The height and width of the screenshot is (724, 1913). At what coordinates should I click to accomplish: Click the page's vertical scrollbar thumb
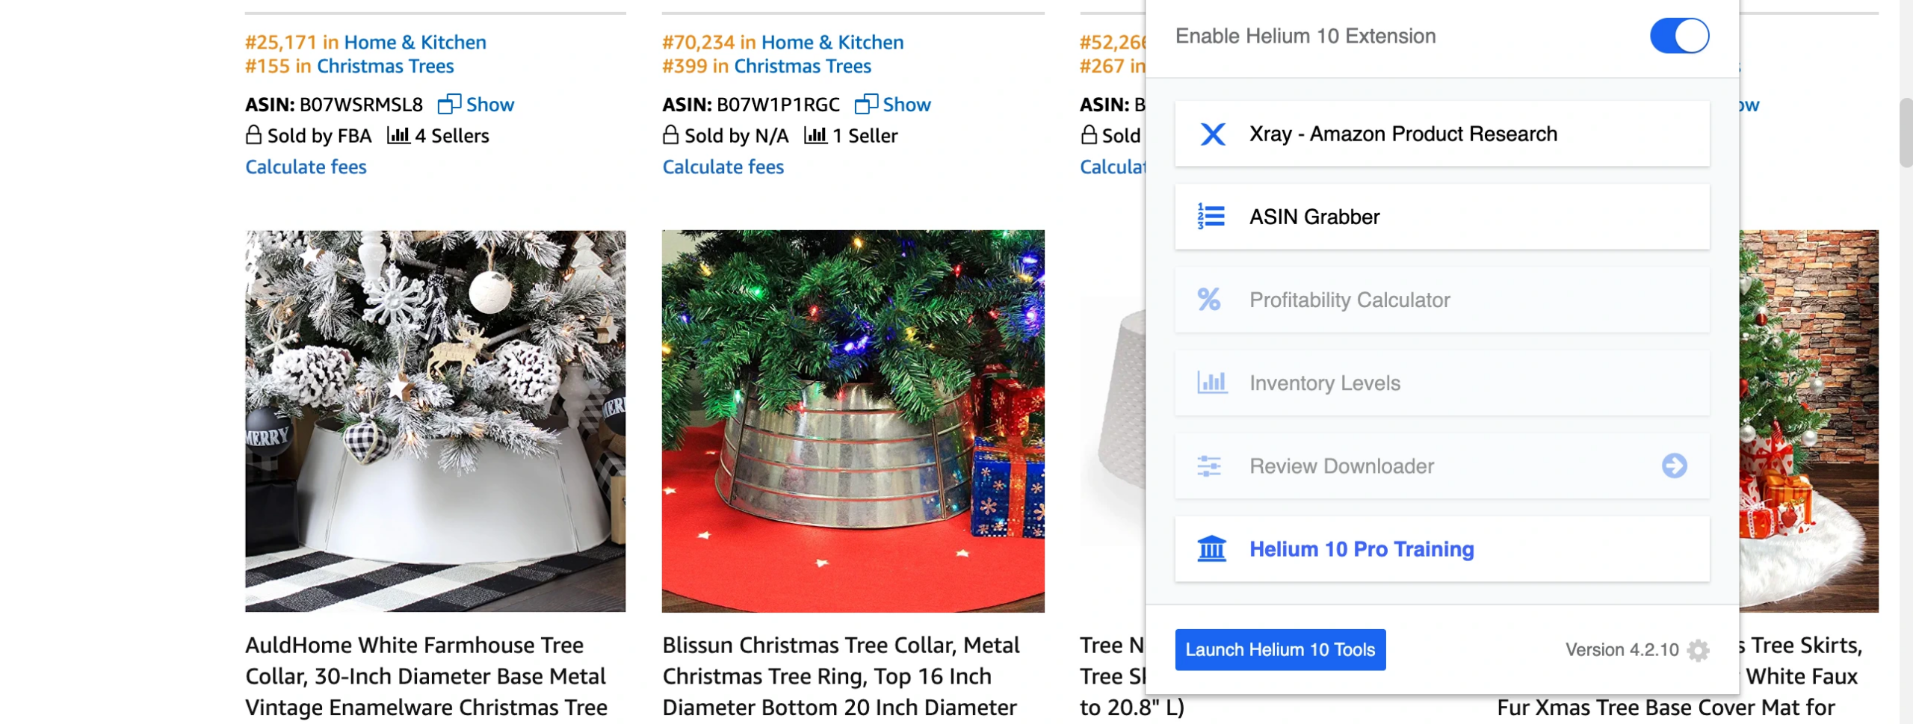coord(1906,132)
